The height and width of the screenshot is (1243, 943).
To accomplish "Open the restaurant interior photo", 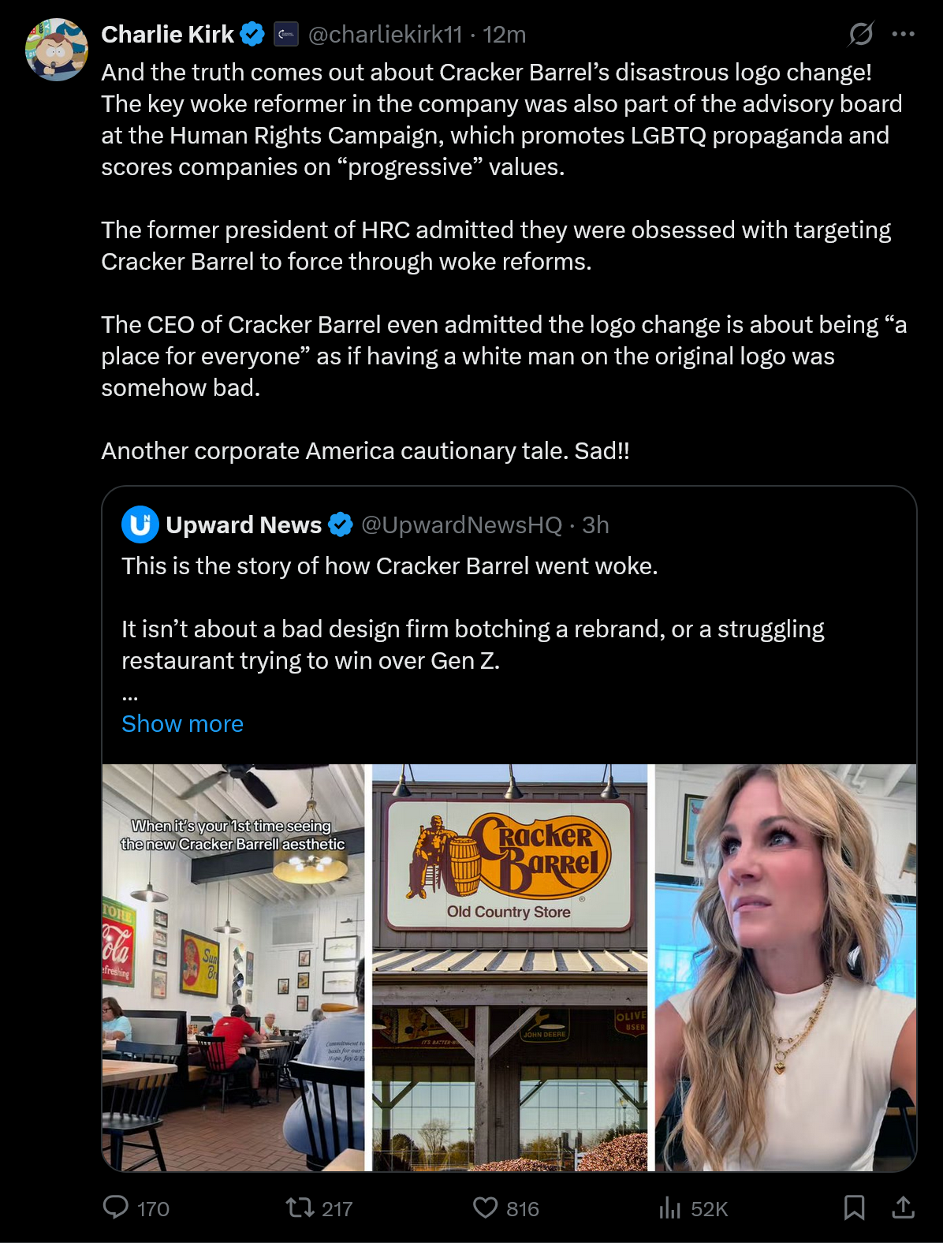I will [234, 967].
